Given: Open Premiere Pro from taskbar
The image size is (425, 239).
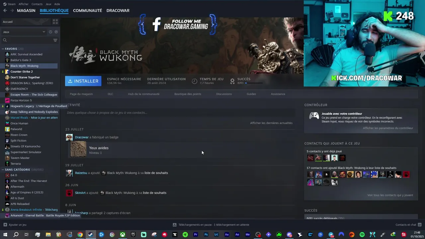Looking at the screenshot, I should tap(196, 235).
